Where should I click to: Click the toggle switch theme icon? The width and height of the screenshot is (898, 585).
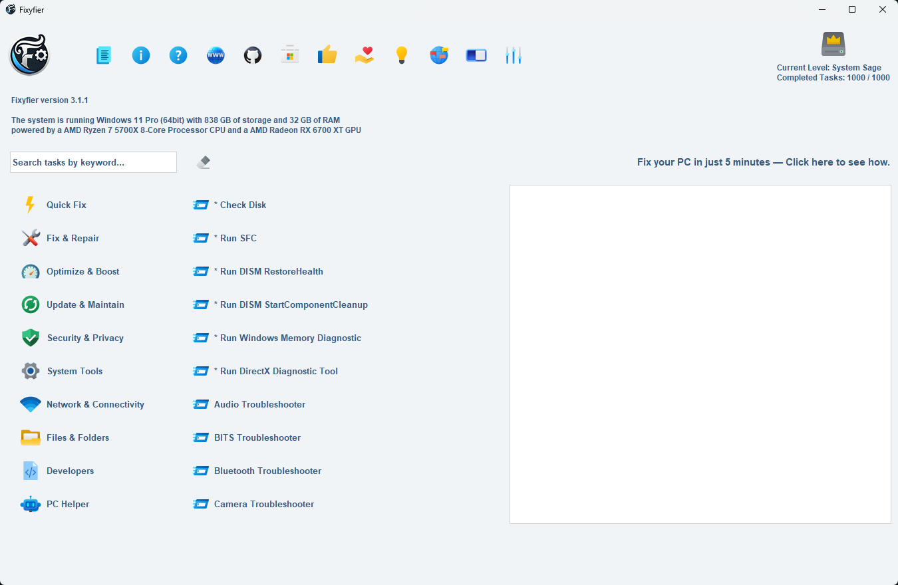click(x=476, y=55)
